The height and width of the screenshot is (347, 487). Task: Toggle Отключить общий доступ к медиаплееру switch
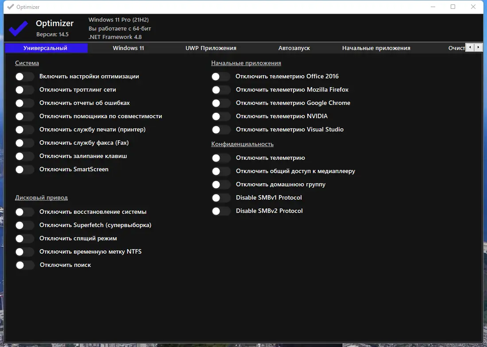[x=221, y=171]
